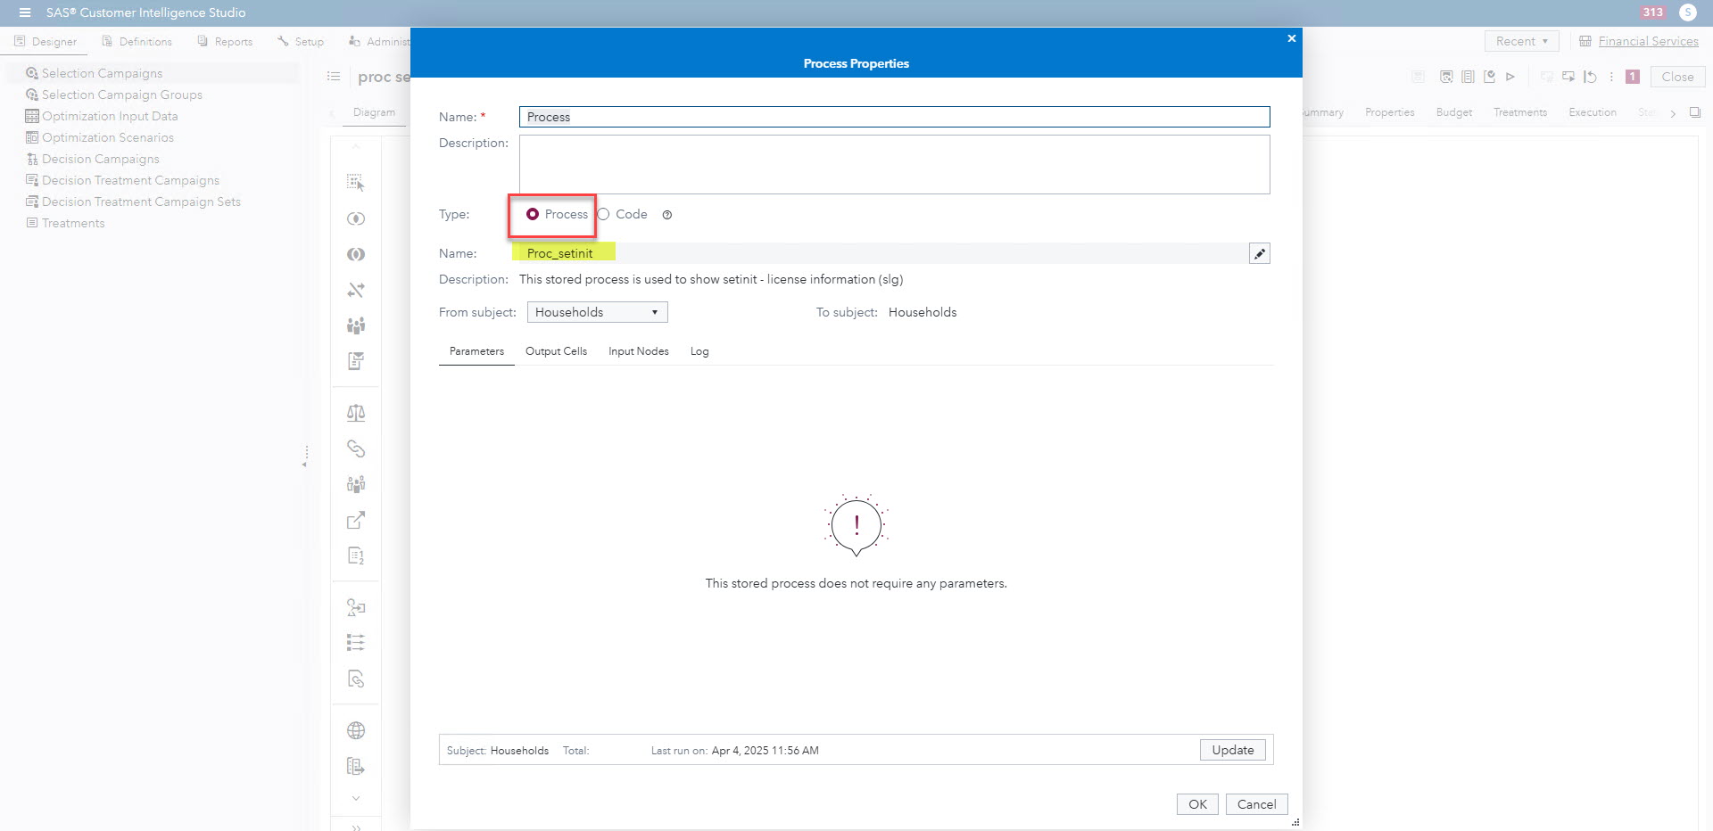
Task: Open the vertical three-dot overflow menu
Action: pyautogui.click(x=1611, y=77)
